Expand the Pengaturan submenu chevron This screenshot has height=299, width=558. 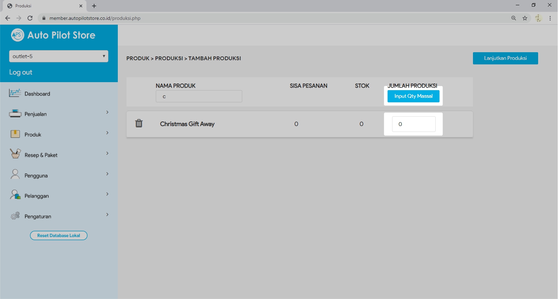[107, 215]
